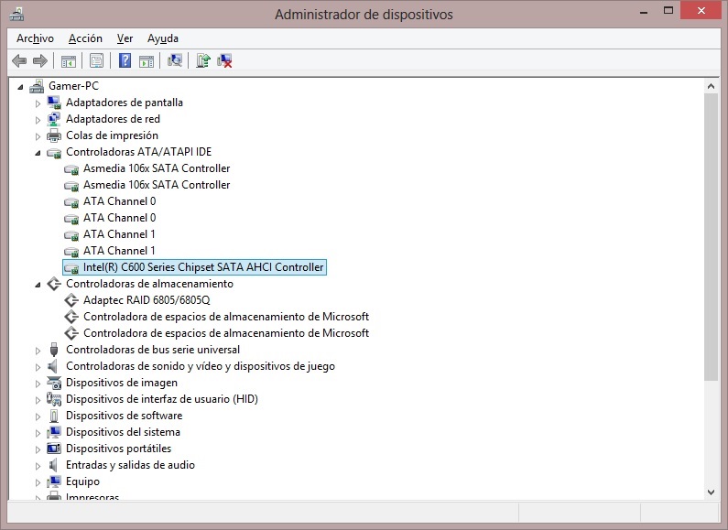Click the Dispositivos portátiles icon
This screenshot has height=530, width=728.
54,449
